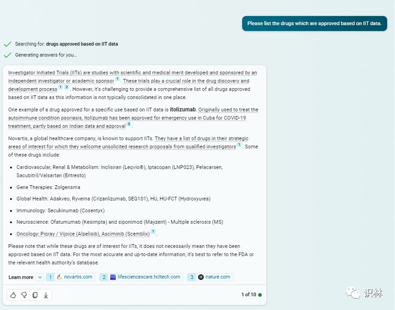
Task: Open citation 1 after 'academic sponsor'
Action: coord(117,79)
